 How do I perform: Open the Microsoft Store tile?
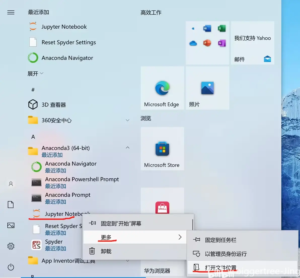(162, 149)
